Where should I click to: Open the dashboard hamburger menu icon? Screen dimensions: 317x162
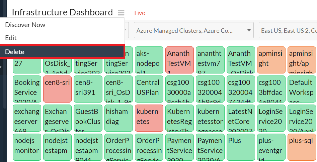(121, 13)
